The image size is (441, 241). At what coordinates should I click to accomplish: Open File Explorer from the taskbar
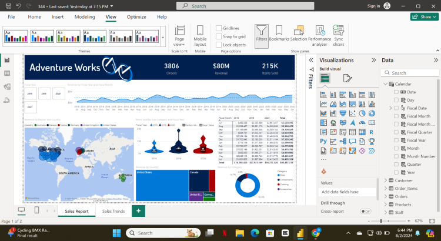point(240,233)
